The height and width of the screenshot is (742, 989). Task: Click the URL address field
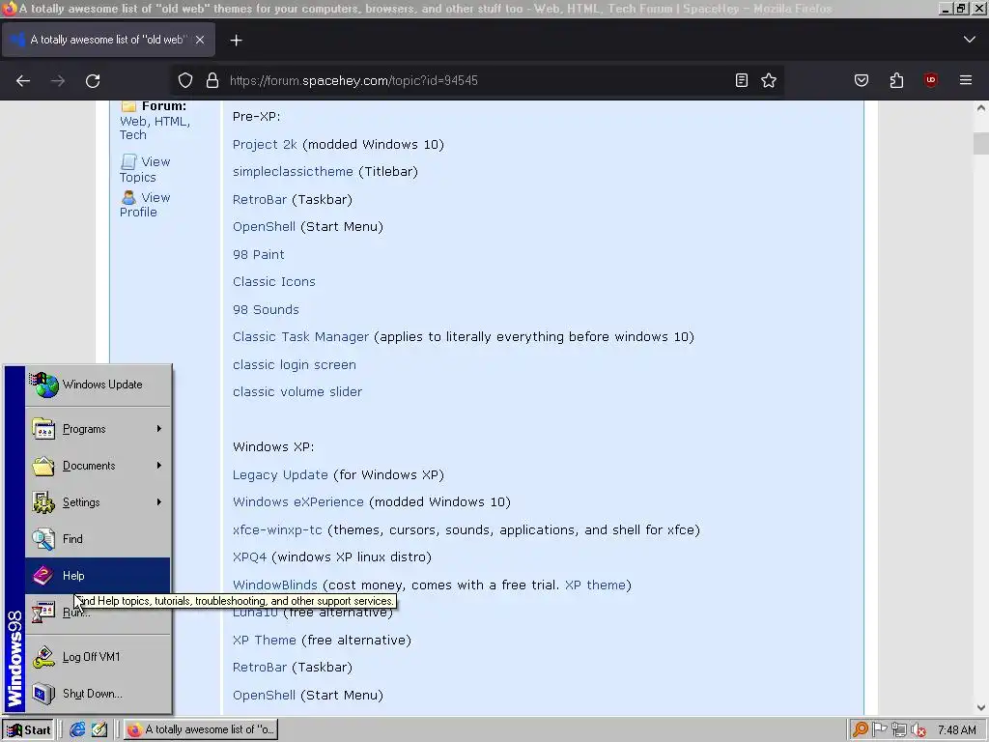click(476, 81)
